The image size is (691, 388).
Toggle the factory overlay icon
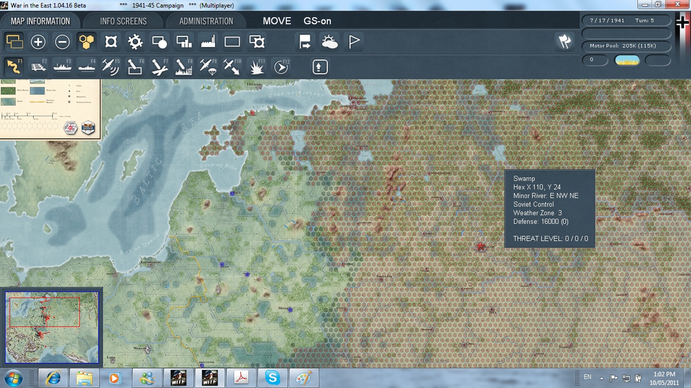click(208, 42)
